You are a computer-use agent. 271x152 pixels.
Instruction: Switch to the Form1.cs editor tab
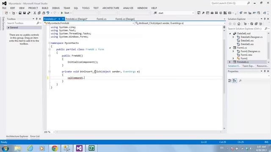102,19
